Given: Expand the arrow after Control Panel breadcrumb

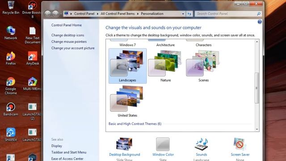Looking at the screenshot, I should [97, 14].
